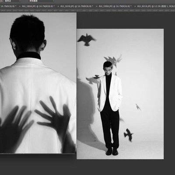Image resolution: width=175 pixels, height=175 pixels.
Task: Click the horizontal ruler above the canvas
Action: [x=87, y=10]
